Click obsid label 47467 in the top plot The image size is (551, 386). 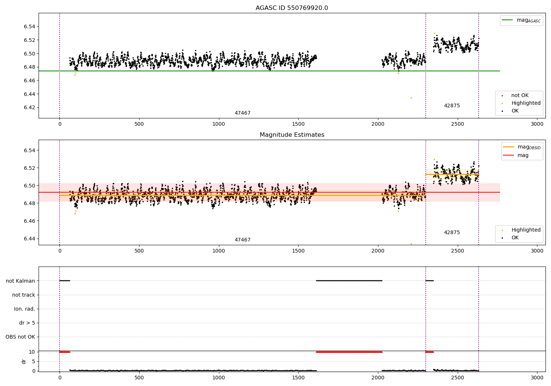pyautogui.click(x=242, y=113)
